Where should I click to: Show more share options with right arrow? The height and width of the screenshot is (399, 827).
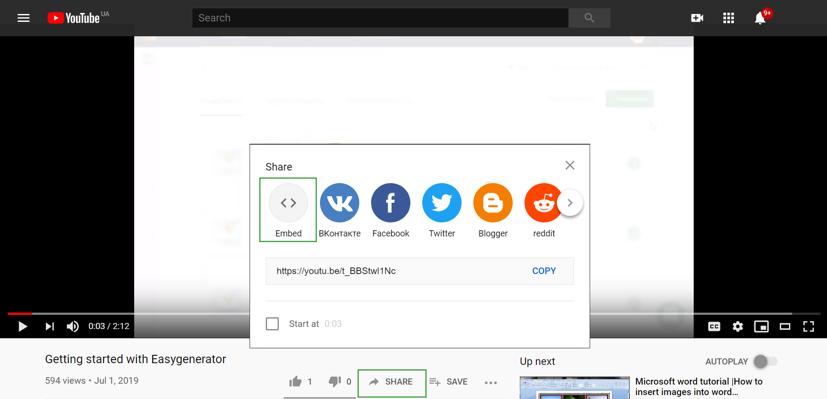[570, 203]
